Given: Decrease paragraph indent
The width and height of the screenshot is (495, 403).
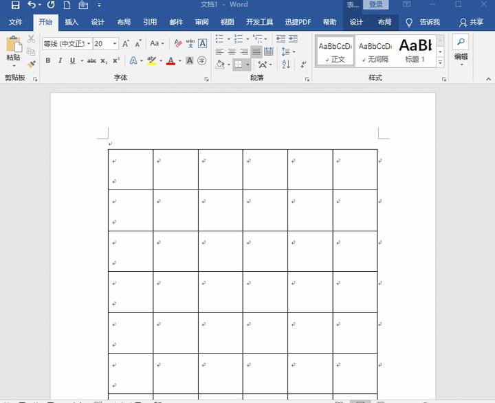Looking at the screenshot, I should coord(280,38).
